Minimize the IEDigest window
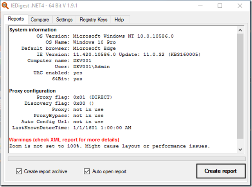 [x=200, y=6]
